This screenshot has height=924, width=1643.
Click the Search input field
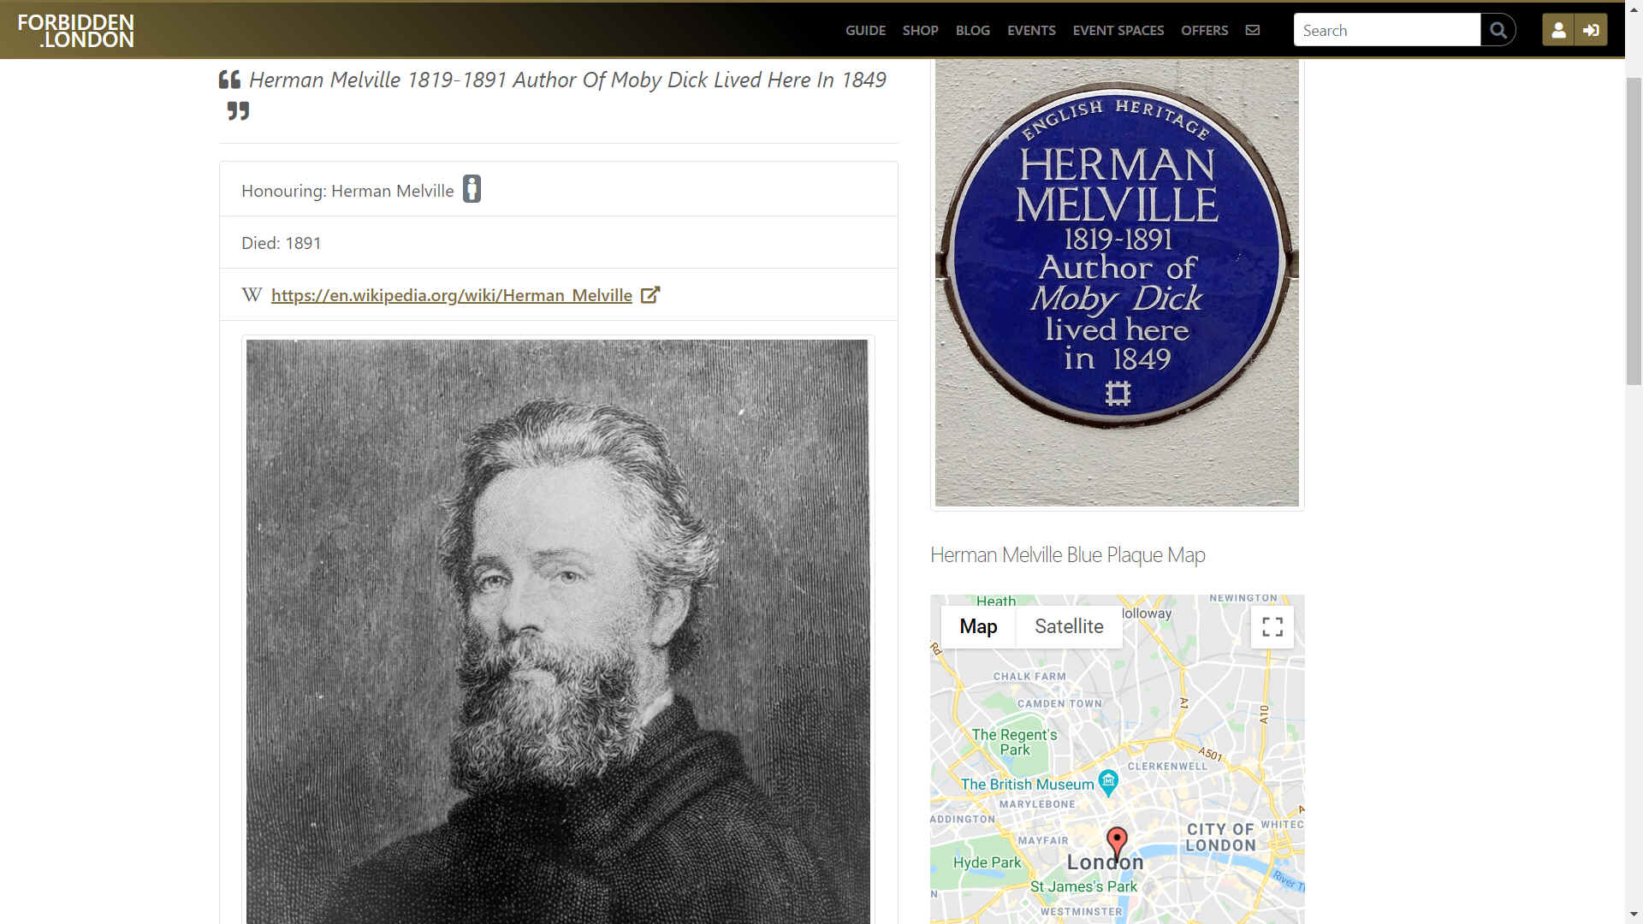(1387, 30)
